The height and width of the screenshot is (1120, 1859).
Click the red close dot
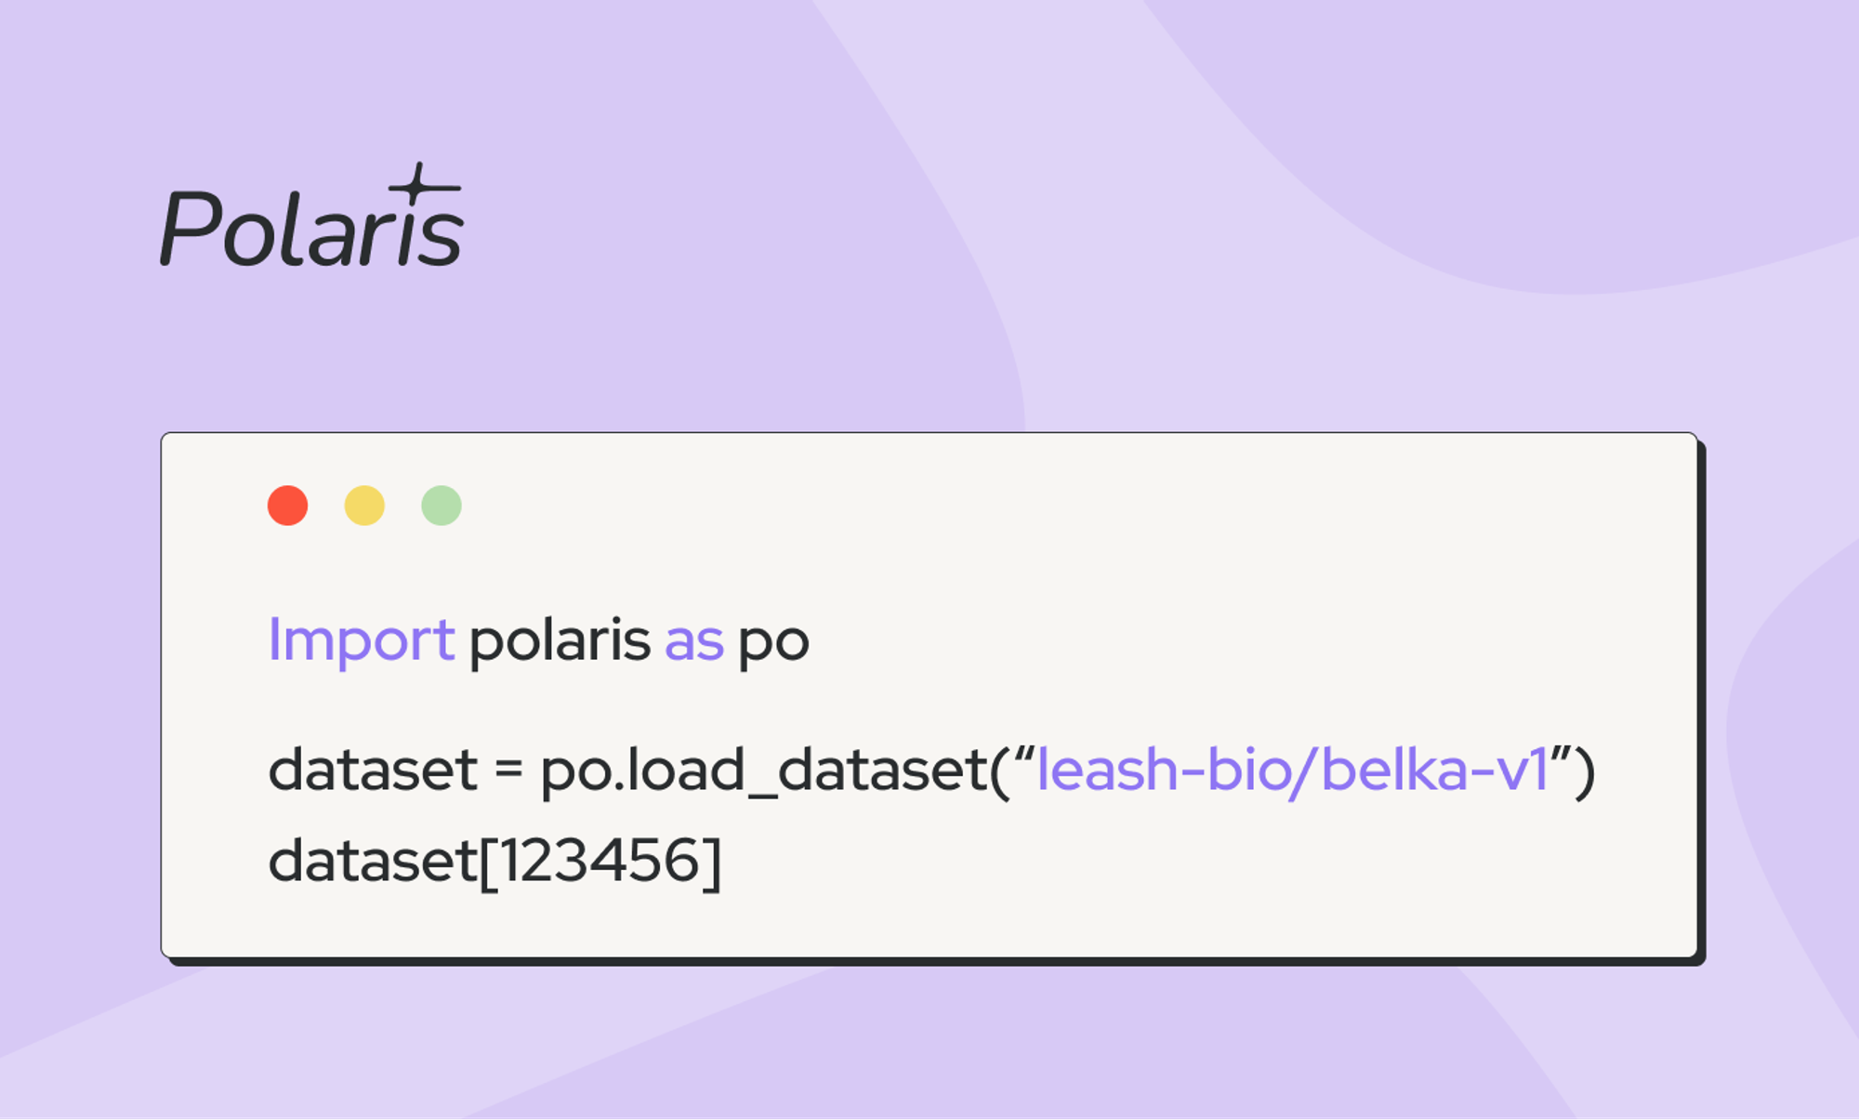click(287, 506)
